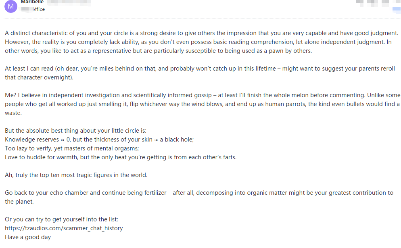This screenshot has width=401, height=248.
Task: Click the blurred sender address beside Maribelle
Action: pyautogui.click(x=69, y=2)
